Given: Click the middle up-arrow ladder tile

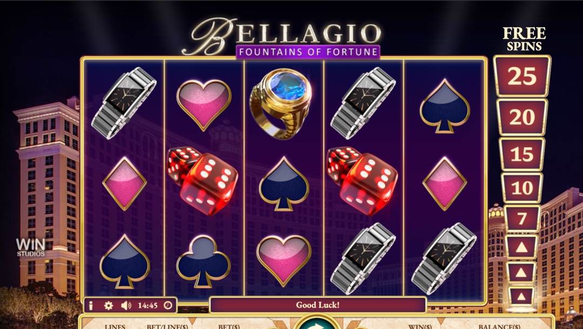Looking at the screenshot, I should 521,272.
